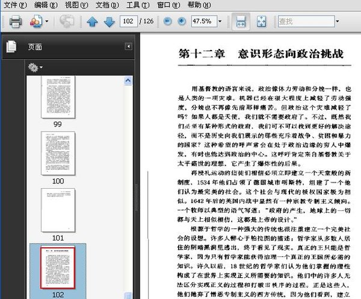Image resolution: width=361 pixels, height=299 pixels.
Task: Click the next page down arrow
Action: coord(109,22)
